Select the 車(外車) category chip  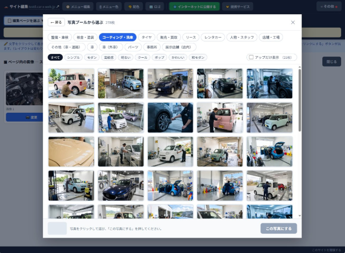tap(111, 47)
